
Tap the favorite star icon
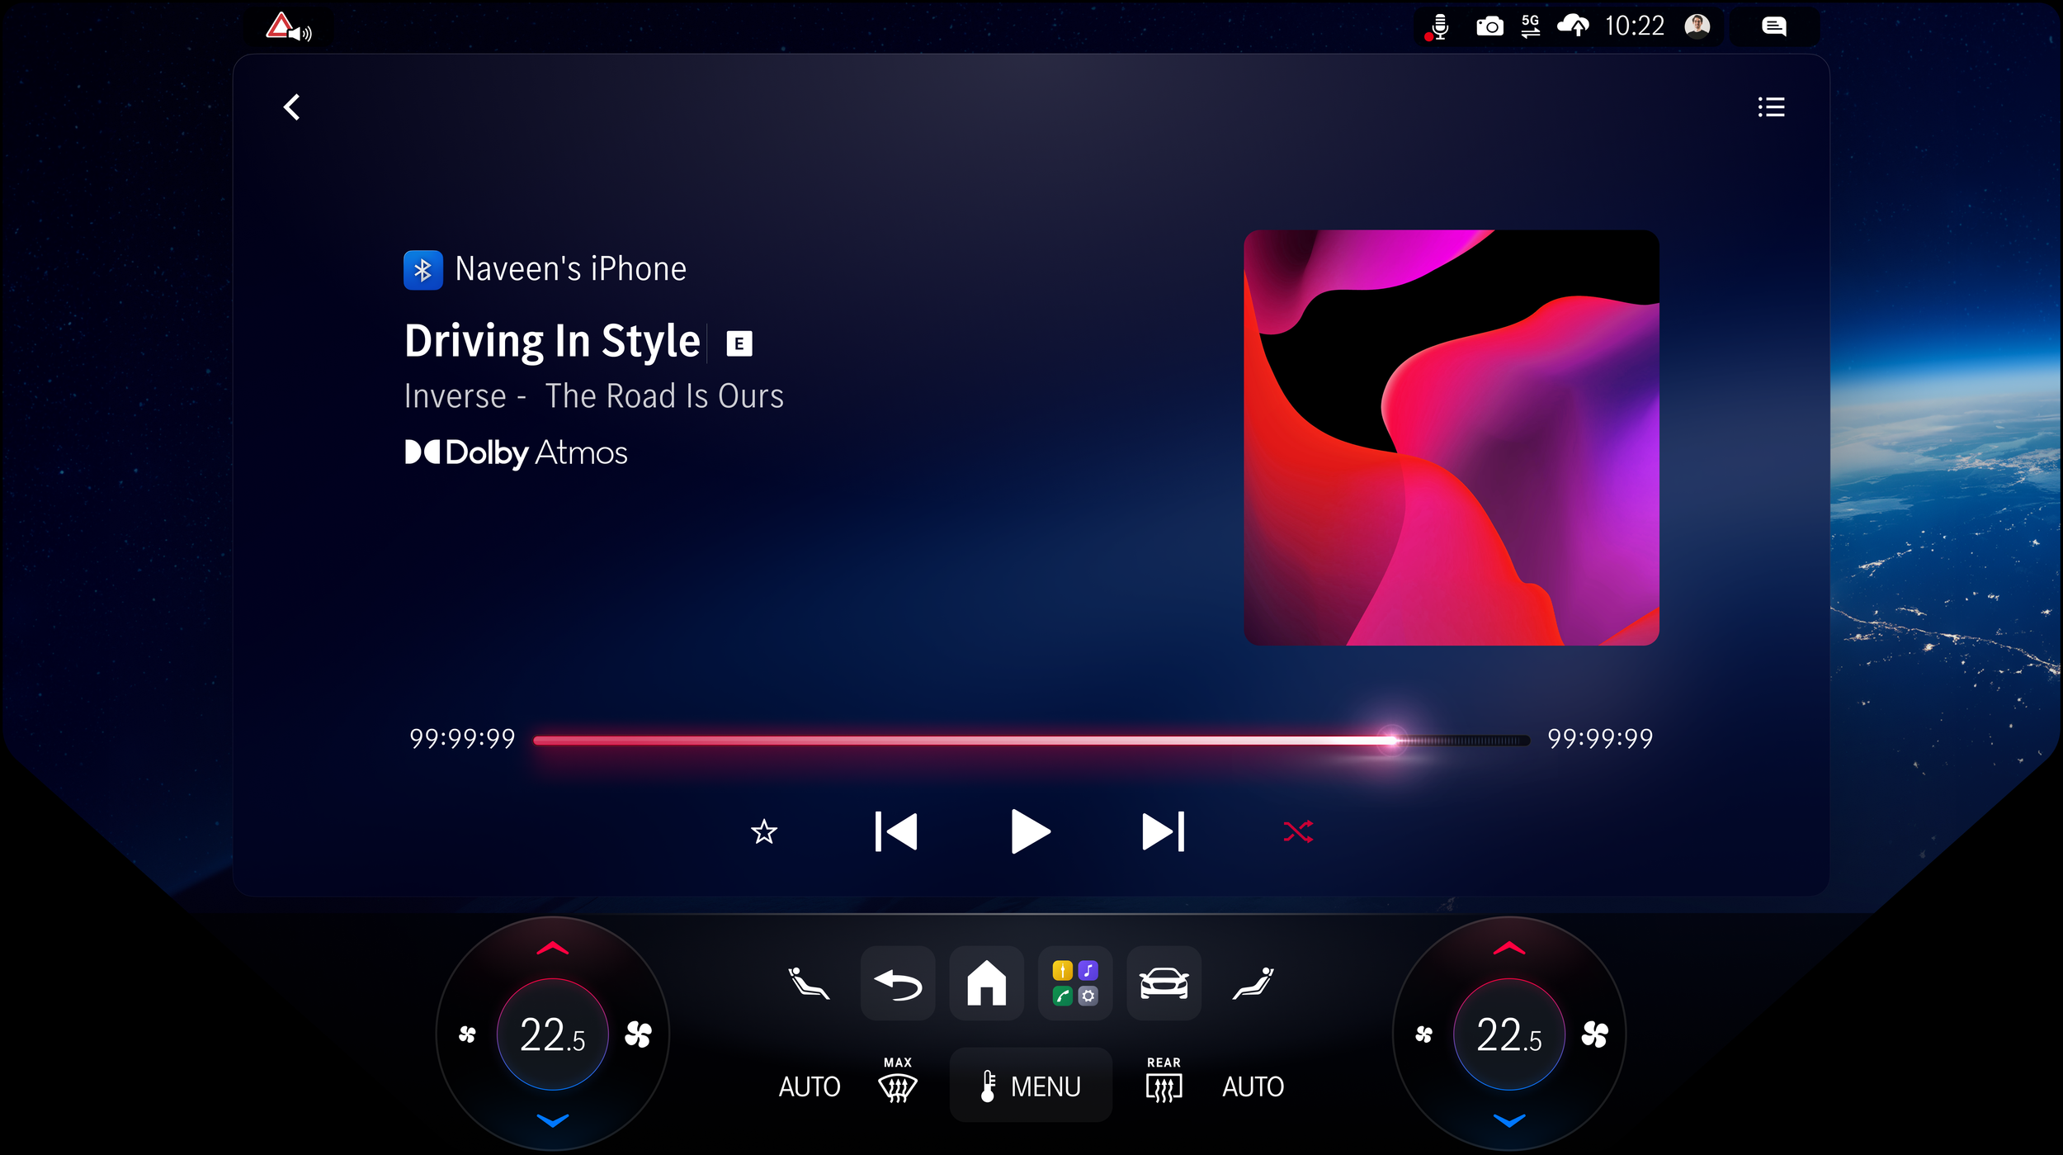pyautogui.click(x=764, y=831)
